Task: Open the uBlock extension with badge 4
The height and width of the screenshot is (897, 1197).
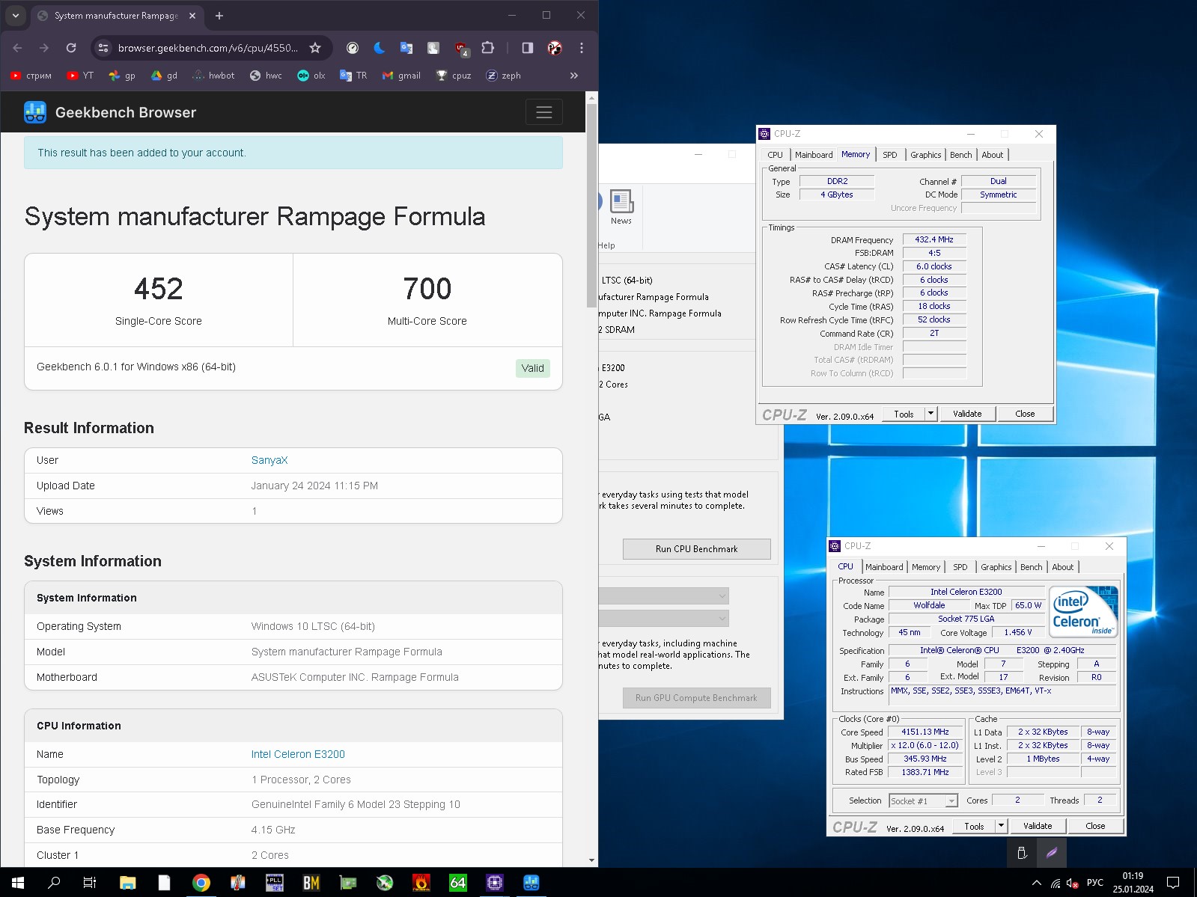Action: click(x=461, y=49)
